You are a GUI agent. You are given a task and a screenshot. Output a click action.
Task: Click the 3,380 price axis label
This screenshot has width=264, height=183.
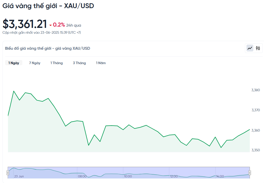tap(256, 90)
